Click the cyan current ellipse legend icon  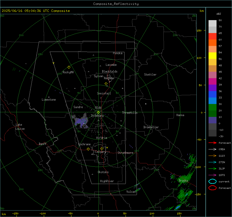pyautogui.click(x=212, y=181)
